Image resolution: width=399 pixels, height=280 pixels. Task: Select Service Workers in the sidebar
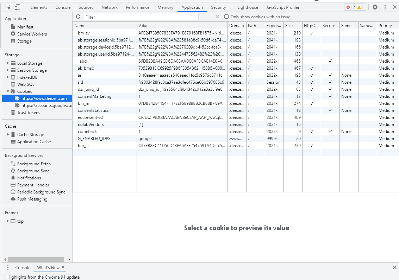[32, 34]
